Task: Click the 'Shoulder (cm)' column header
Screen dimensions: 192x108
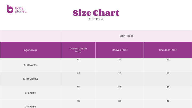Action: [168, 50]
